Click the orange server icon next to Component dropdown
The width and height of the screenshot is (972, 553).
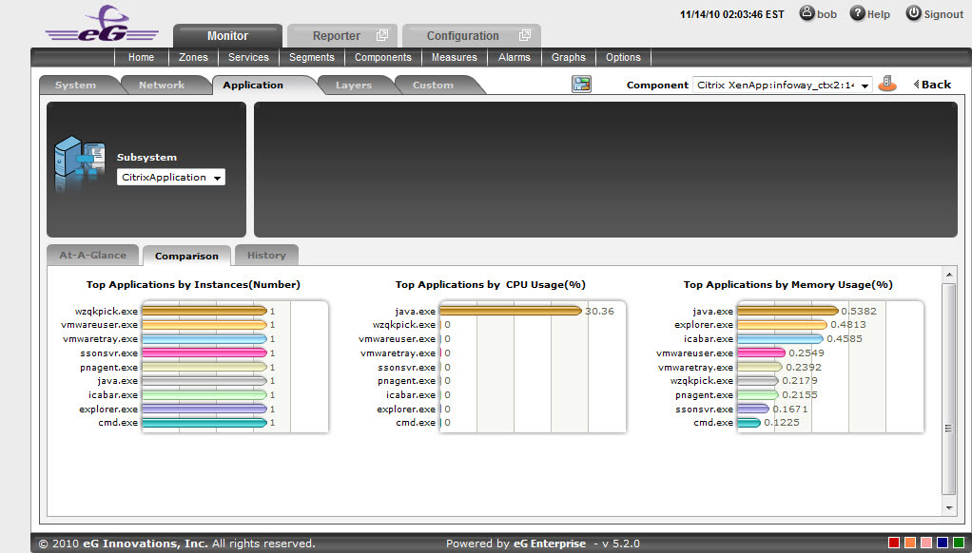click(x=887, y=84)
